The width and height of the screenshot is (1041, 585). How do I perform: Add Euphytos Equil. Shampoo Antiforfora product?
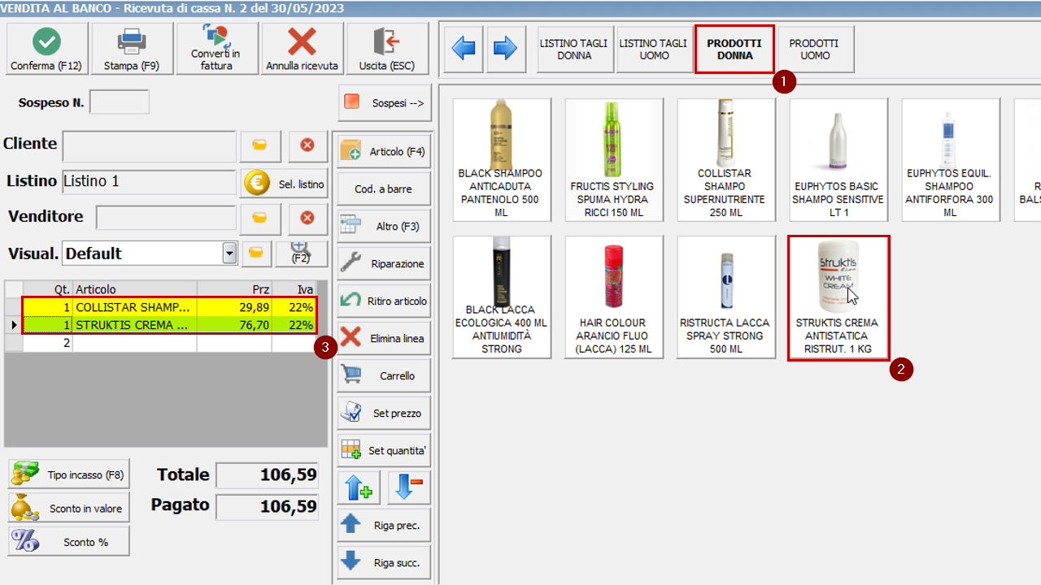click(951, 160)
